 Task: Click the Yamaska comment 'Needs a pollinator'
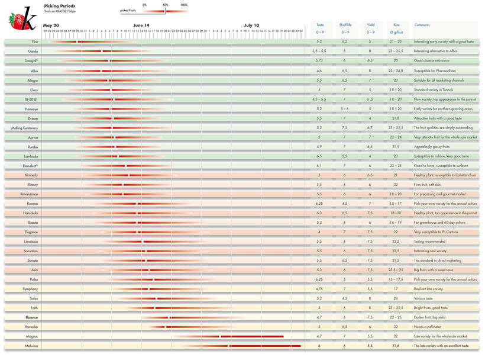click(x=429, y=327)
